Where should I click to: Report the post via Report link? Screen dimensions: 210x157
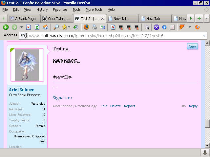[x=130, y=106]
